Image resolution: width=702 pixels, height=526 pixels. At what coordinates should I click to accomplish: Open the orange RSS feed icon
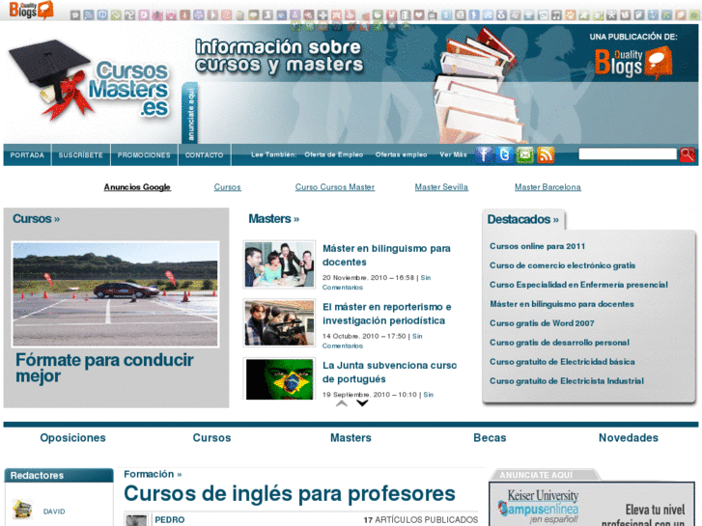tap(546, 154)
